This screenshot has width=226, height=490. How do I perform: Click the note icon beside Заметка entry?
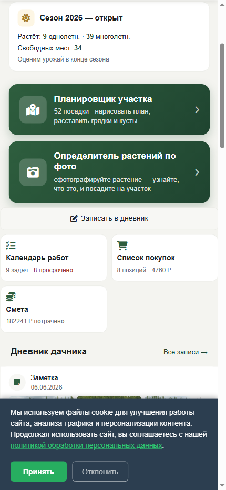coord(17,382)
